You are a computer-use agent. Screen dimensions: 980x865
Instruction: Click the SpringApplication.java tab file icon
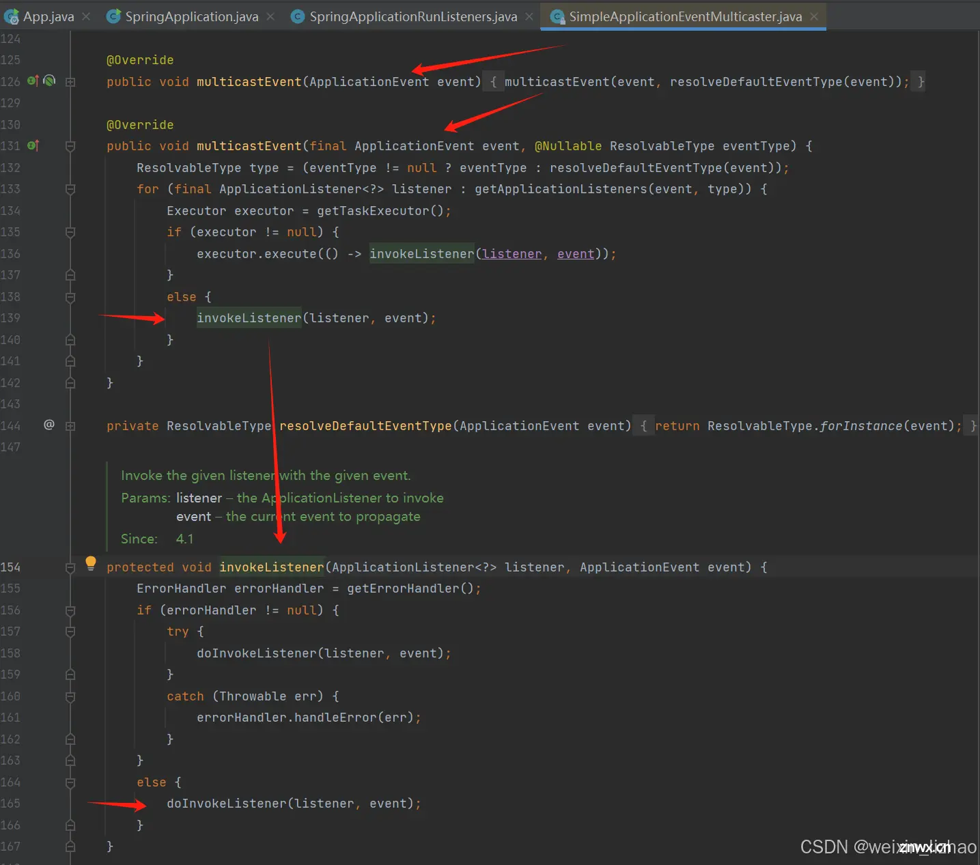click(114, 16)
